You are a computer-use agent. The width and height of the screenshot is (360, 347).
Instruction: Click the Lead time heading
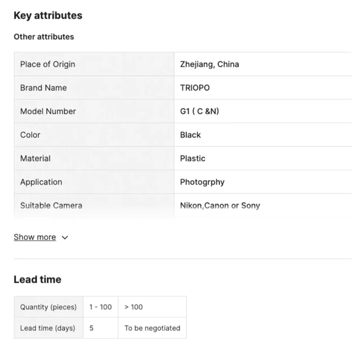(x=37, y=280)
